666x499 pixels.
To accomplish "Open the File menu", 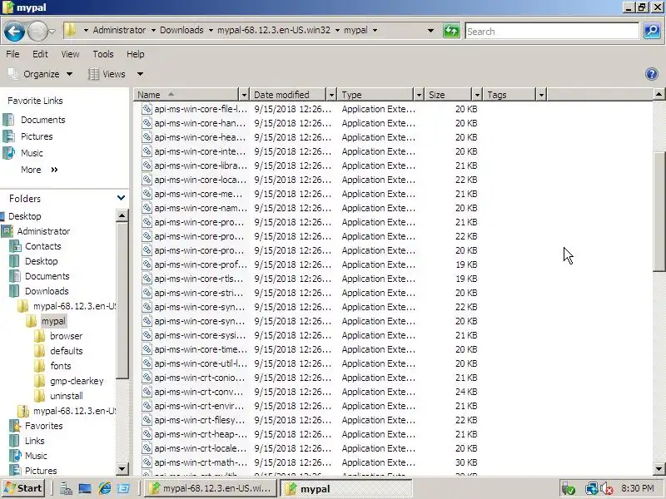I will (12, 54).
